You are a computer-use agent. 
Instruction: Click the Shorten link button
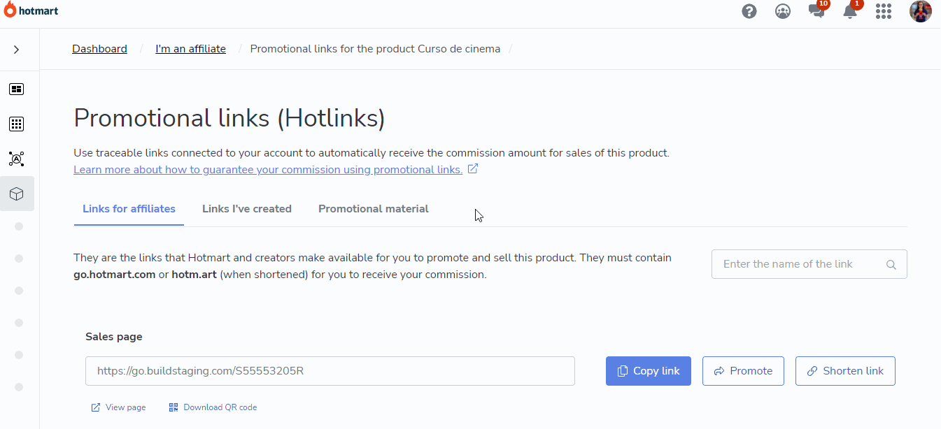(x=845, y=371)
